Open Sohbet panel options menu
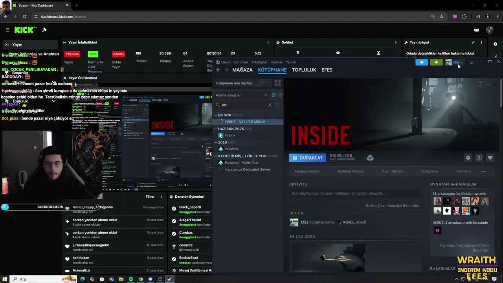 click(396, 42)
